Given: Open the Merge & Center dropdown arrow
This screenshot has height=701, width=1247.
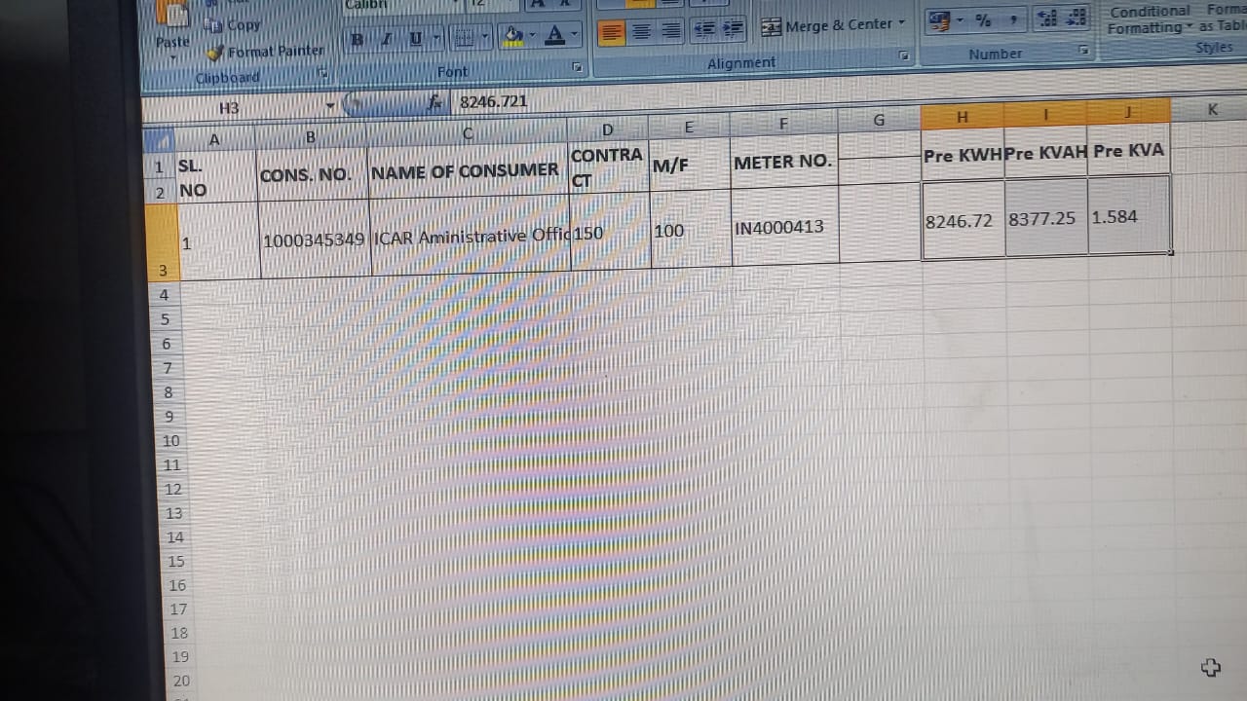Looking at the screenshot, I should (902, 22).
